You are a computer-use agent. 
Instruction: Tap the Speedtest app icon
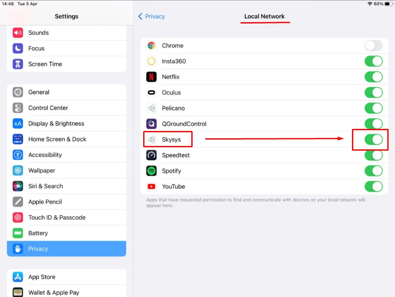151,155
